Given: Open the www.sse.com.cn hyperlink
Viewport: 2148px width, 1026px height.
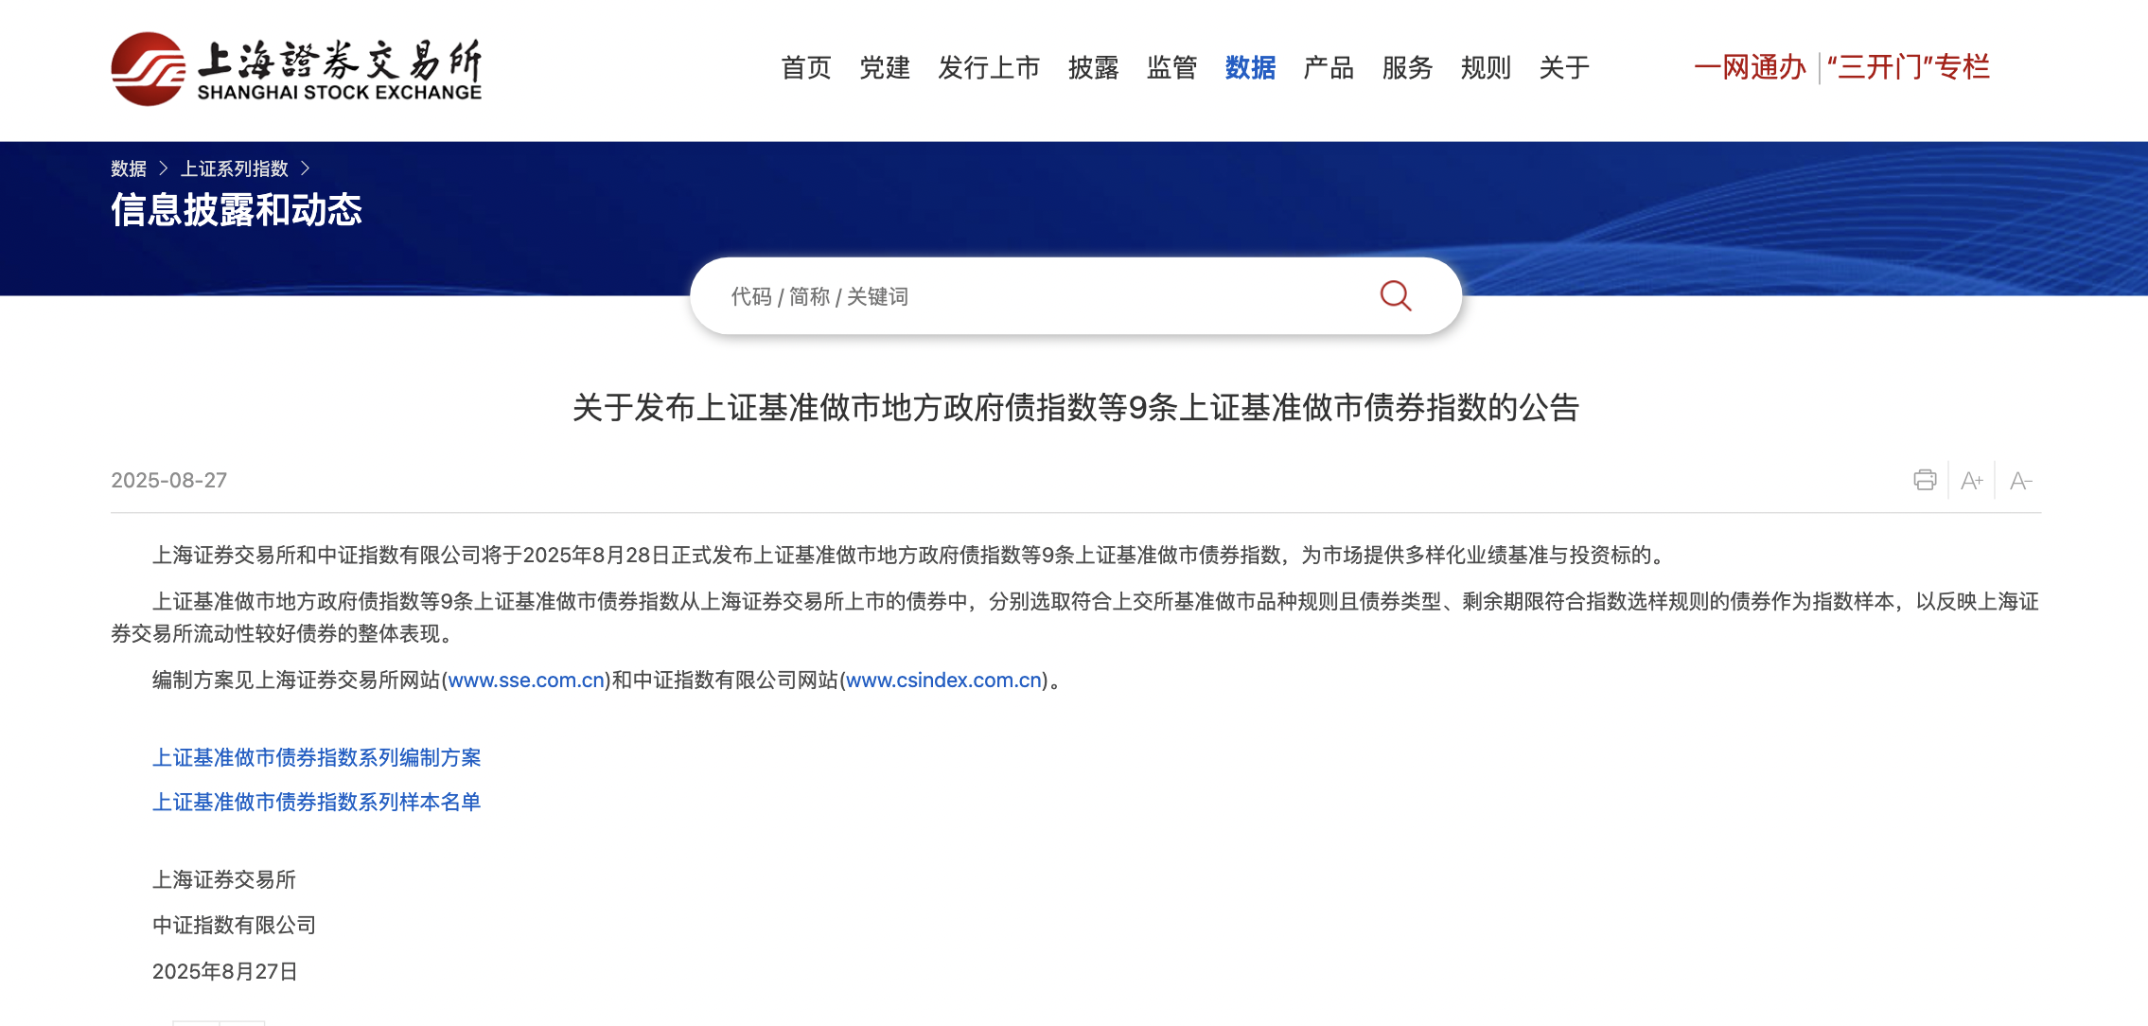Looking at the screenshot, I should [526, 680].
